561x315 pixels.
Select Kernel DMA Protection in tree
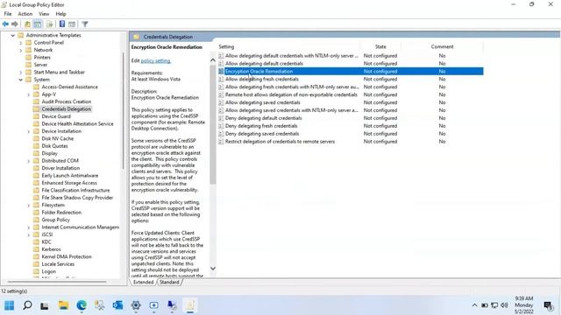[x=67, y=256]
